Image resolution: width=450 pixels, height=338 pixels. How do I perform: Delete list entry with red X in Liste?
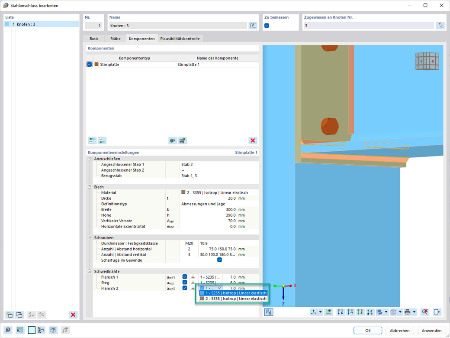point(73,315)
